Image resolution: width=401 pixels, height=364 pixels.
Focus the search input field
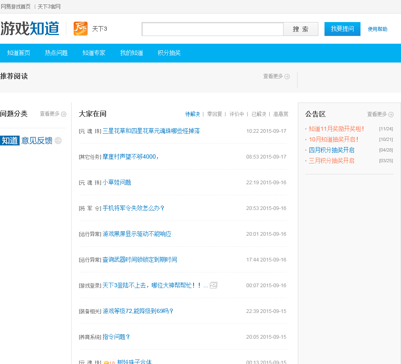click(212, 29)
